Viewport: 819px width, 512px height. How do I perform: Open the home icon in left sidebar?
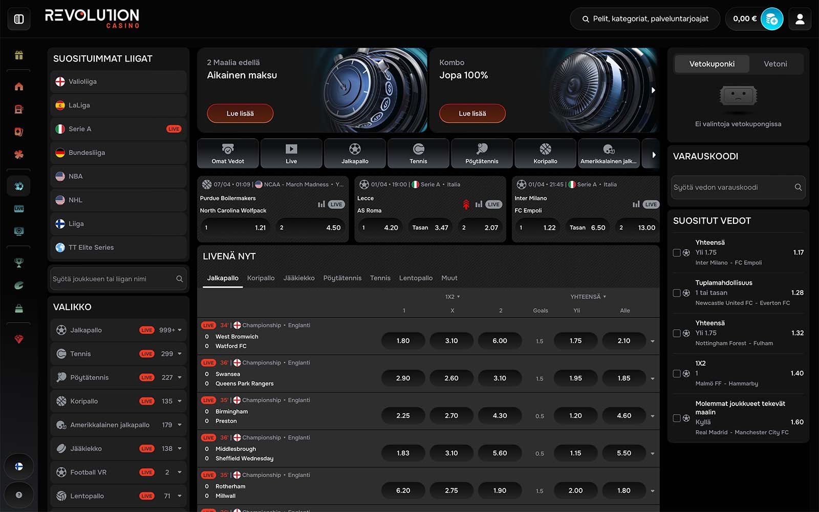click(19, 87)
